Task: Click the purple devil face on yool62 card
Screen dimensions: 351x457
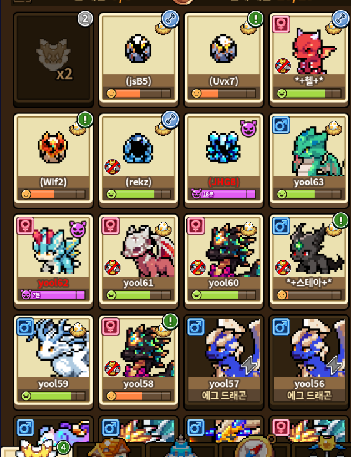Action: [78, 229]
